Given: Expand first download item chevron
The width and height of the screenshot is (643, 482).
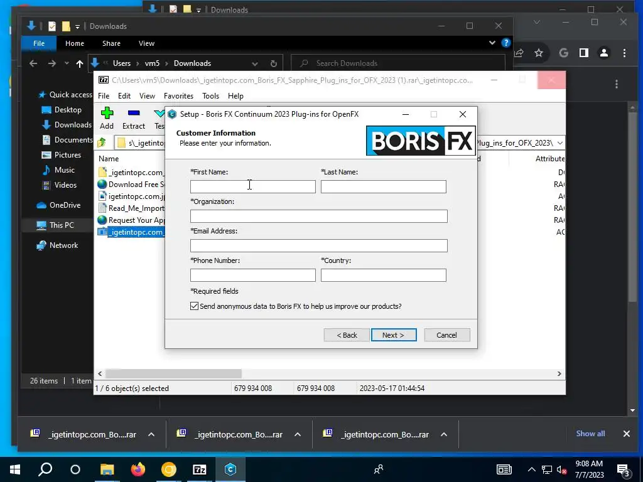Looking at the screenshot, I should (151, 434).
